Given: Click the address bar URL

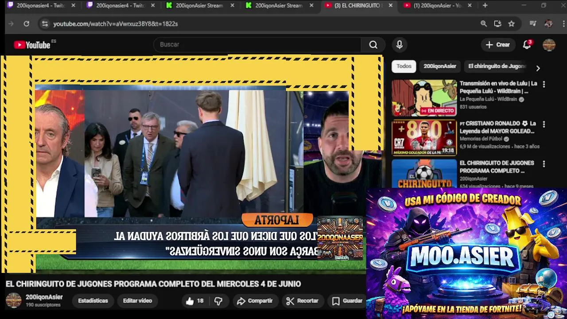Looking at the screenshot, I should point(116,24).
